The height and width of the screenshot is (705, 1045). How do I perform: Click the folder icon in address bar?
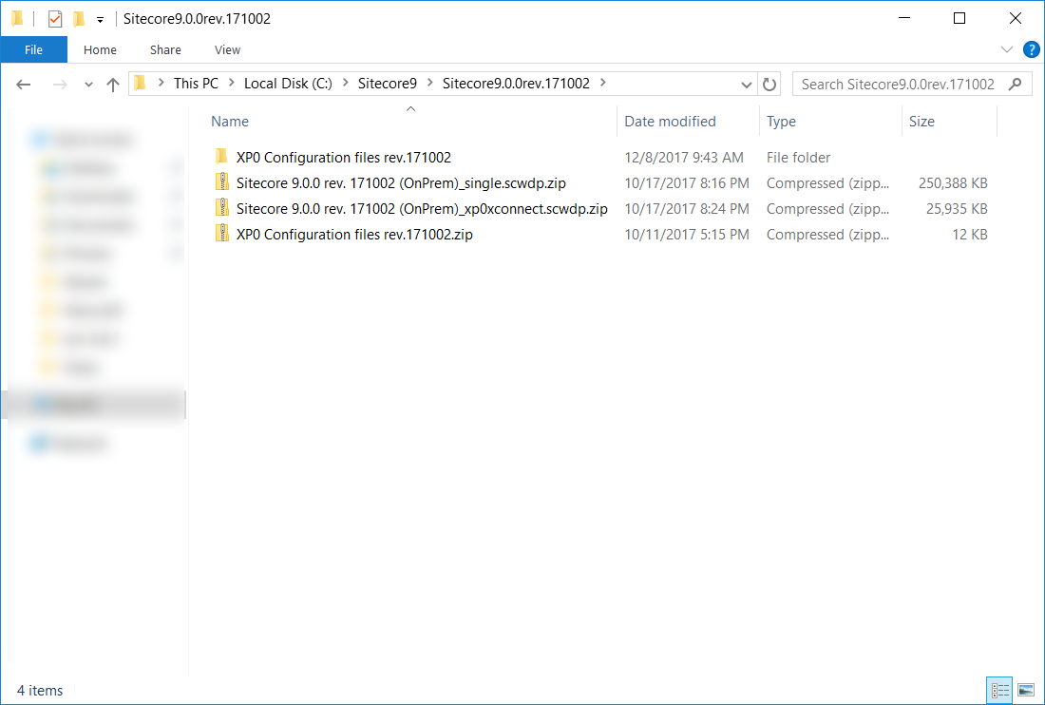tap(140, 84)
